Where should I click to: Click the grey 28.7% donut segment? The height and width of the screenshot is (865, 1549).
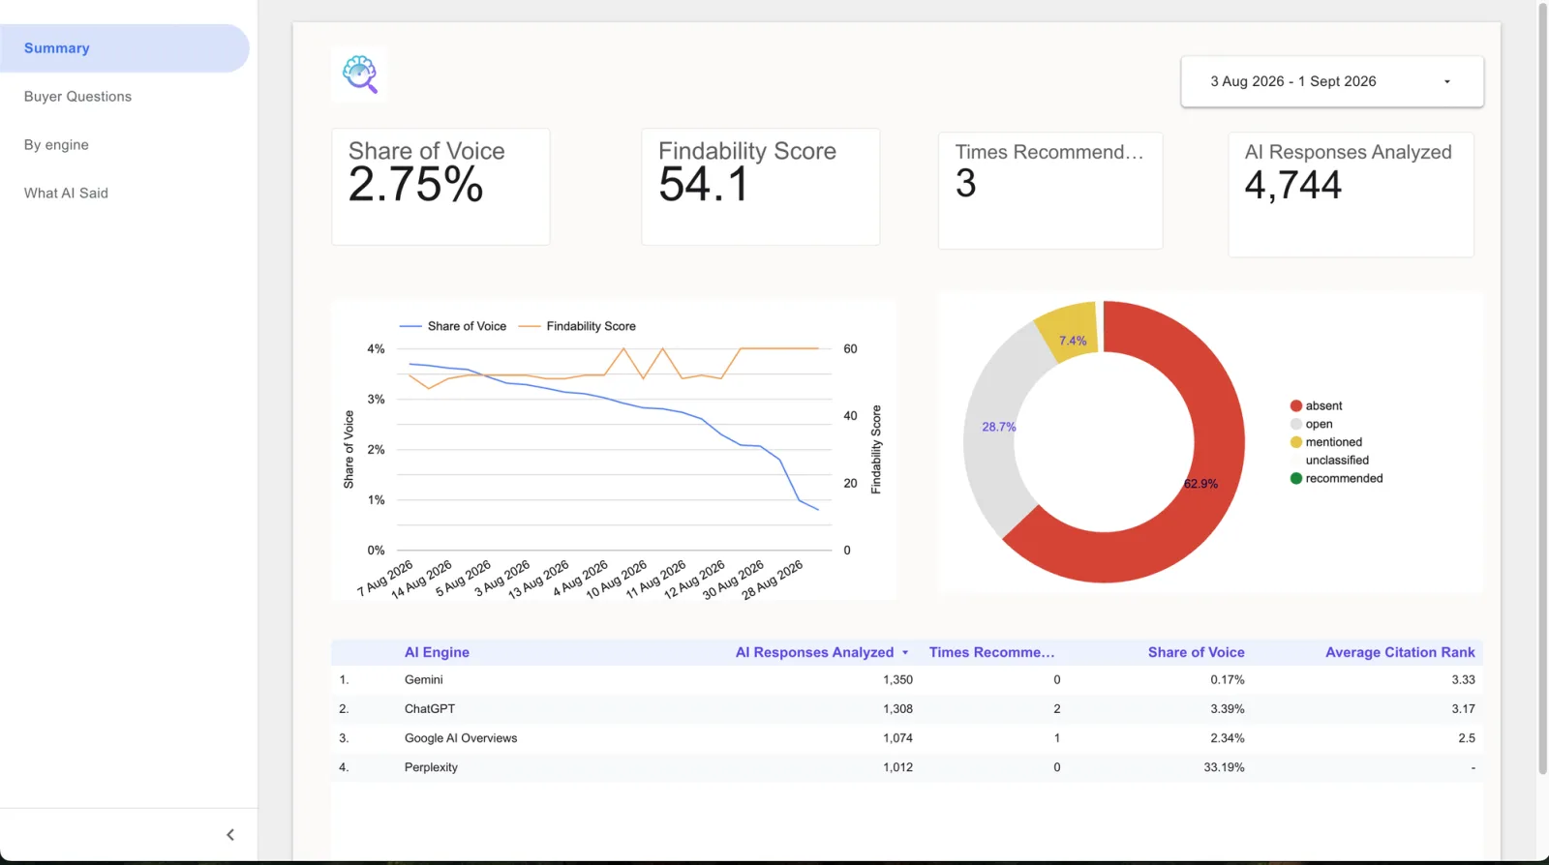998,427
